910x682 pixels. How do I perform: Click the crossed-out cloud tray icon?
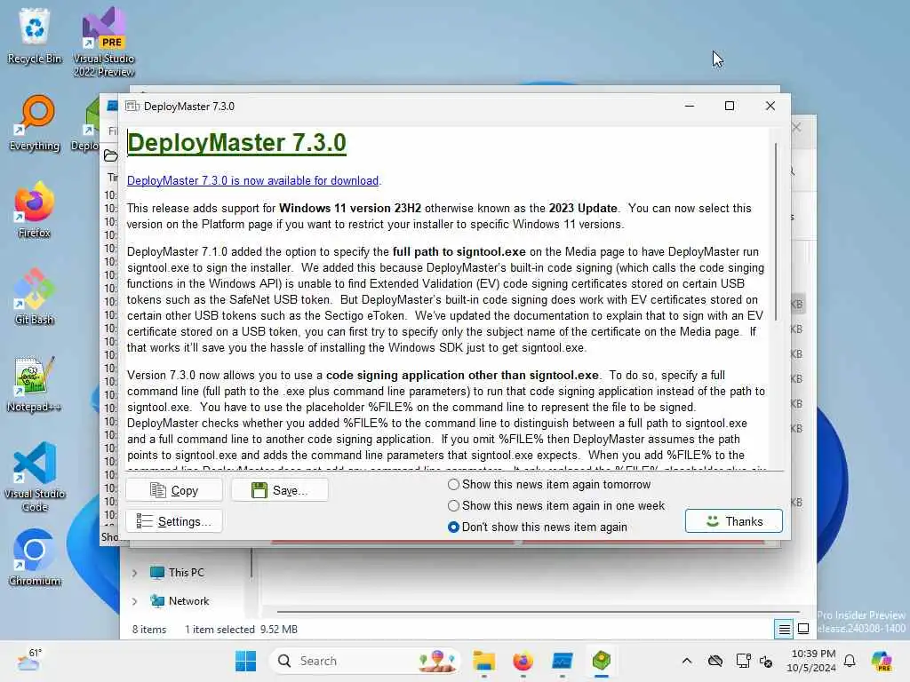pyautogui.click(x=715, y=661)
